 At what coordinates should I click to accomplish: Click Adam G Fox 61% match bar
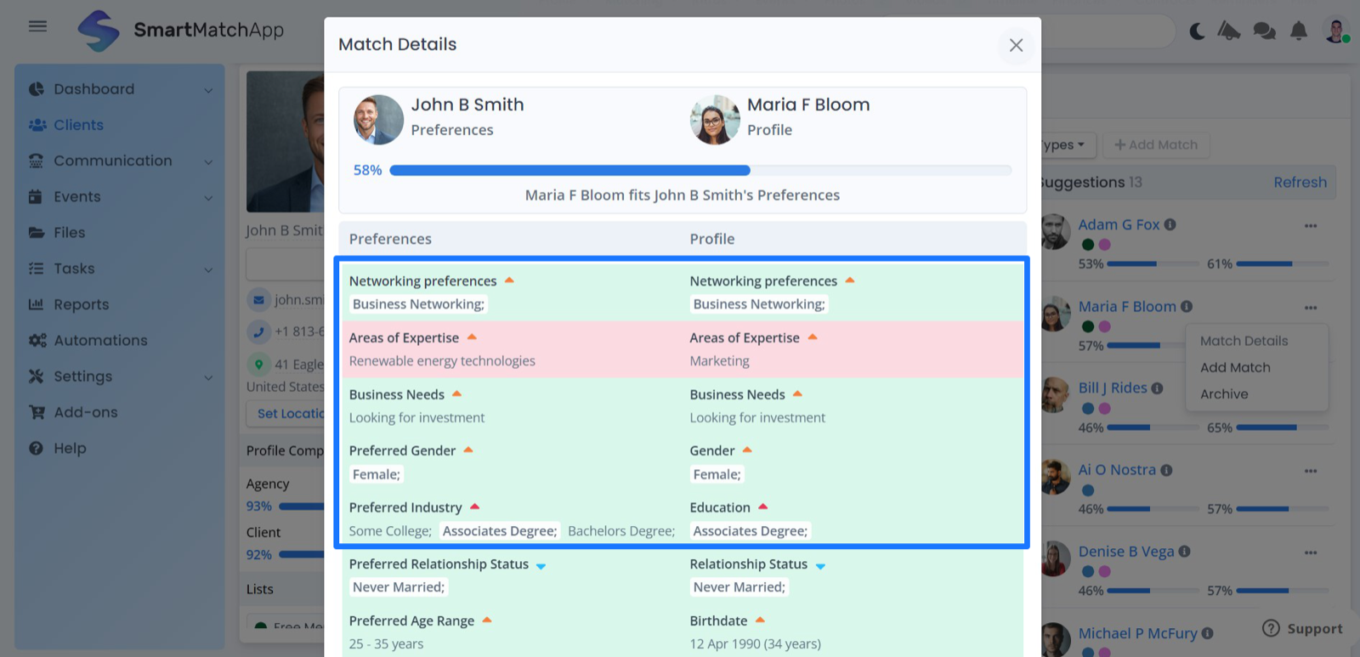pos(1283,264)
